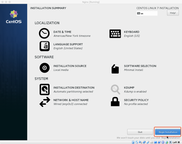Screen dimensions: 182x144
Task: Click VirtualBox network adapters status icon
Action: tap(144, 142)
